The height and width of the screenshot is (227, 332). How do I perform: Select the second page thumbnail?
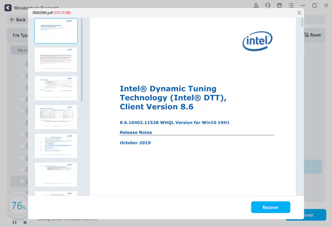[x=56, y=59]
